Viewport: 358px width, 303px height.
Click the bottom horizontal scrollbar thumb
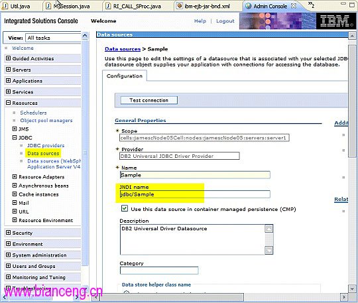coord(172,297)
